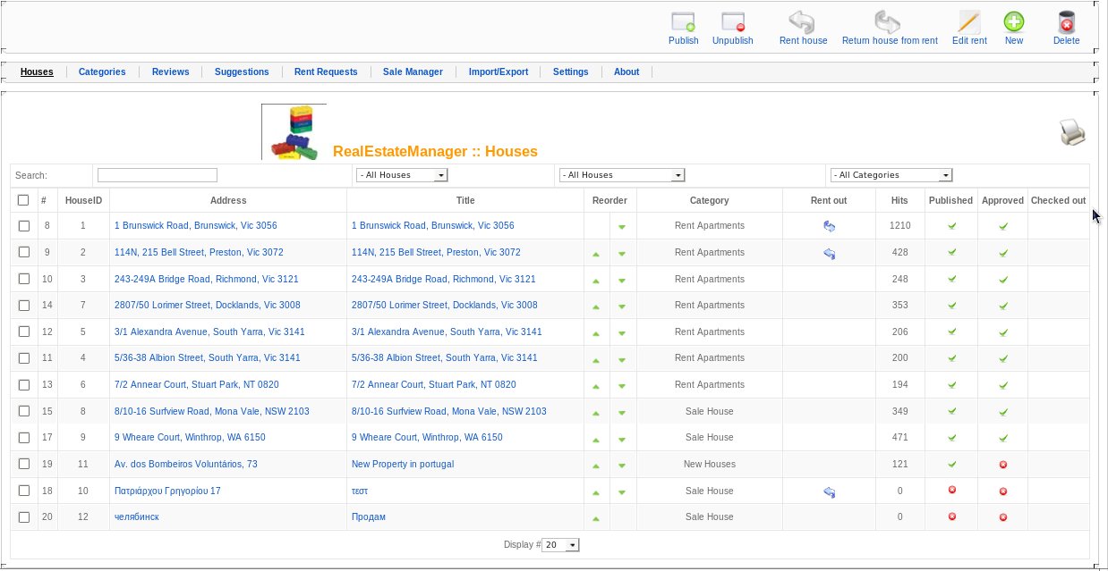Click the Publish toolbar icon
This screenshot has height=571, width=1108.
[x=684, y=22]
